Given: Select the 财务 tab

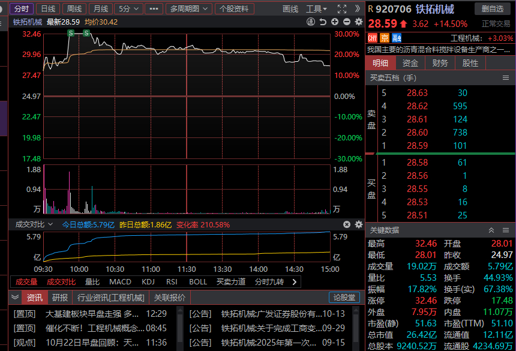Looking at the screenshot, I should (x=440, y=63).
